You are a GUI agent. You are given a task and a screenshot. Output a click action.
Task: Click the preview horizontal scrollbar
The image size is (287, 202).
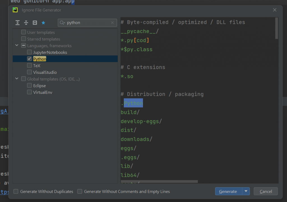coord(159,182)
